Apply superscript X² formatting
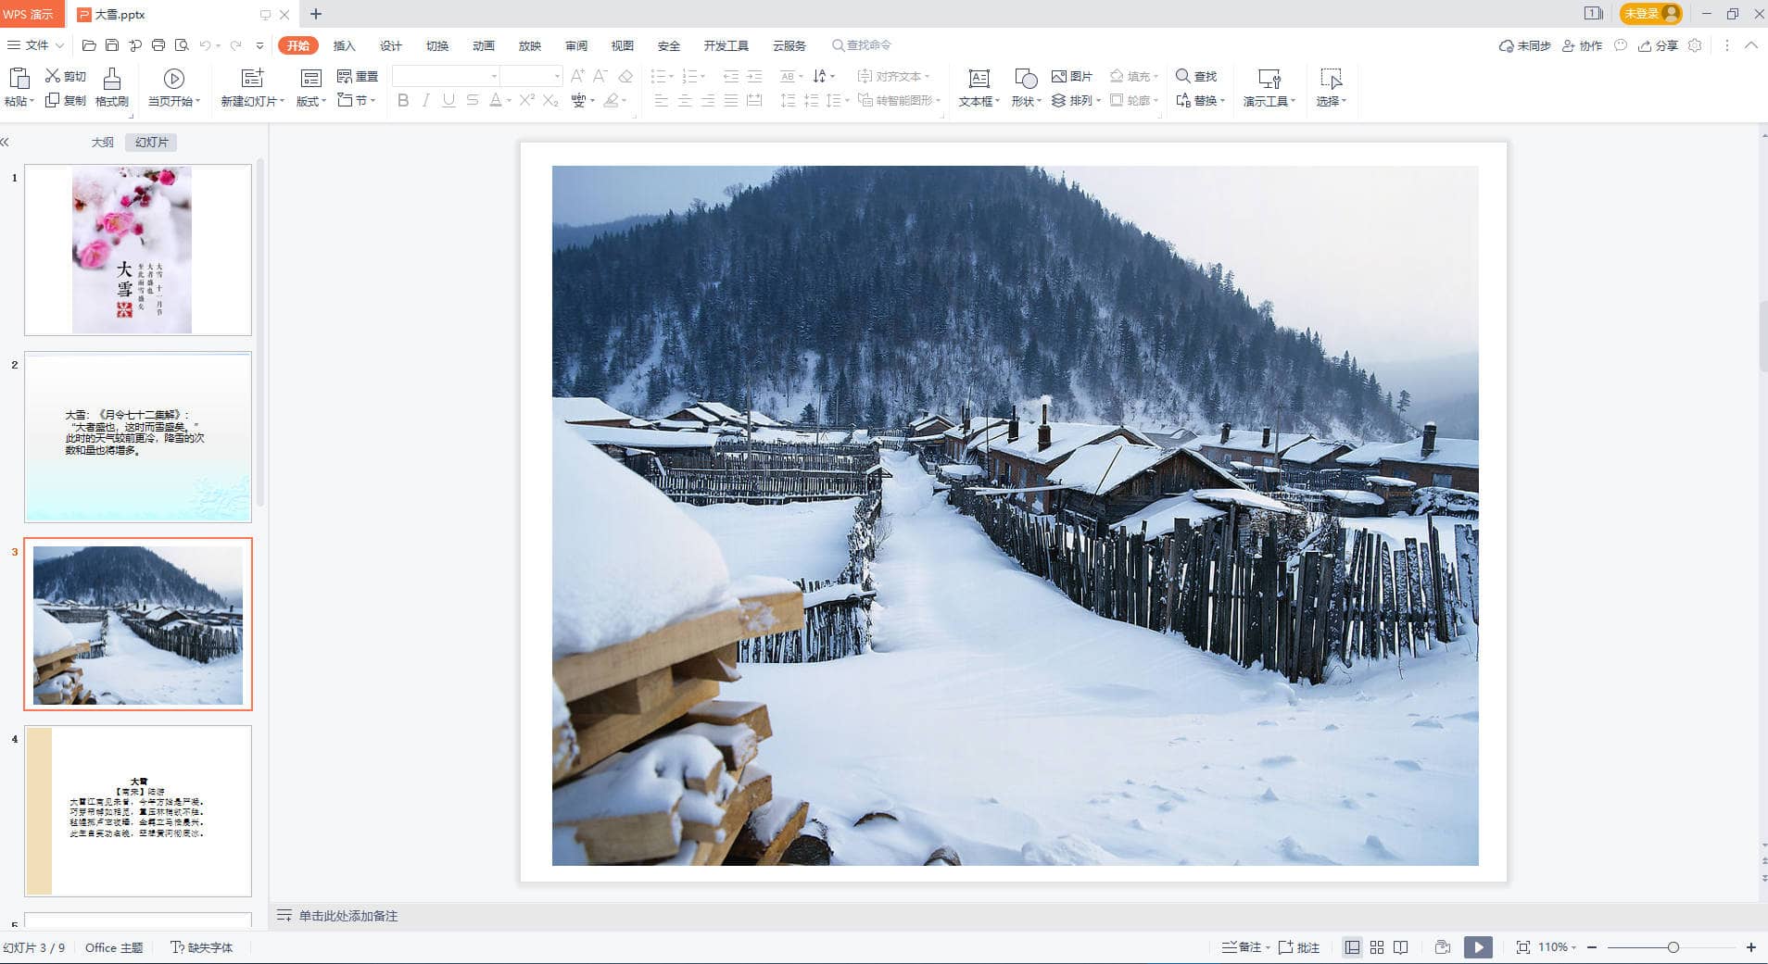 tap(527, 100)
